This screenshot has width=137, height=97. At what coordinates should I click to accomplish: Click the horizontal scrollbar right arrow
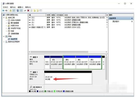(x=106, y=52)
